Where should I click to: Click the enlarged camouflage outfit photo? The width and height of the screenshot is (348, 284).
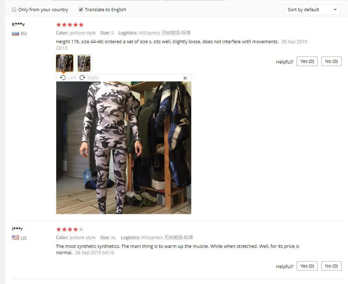(124, 148)
